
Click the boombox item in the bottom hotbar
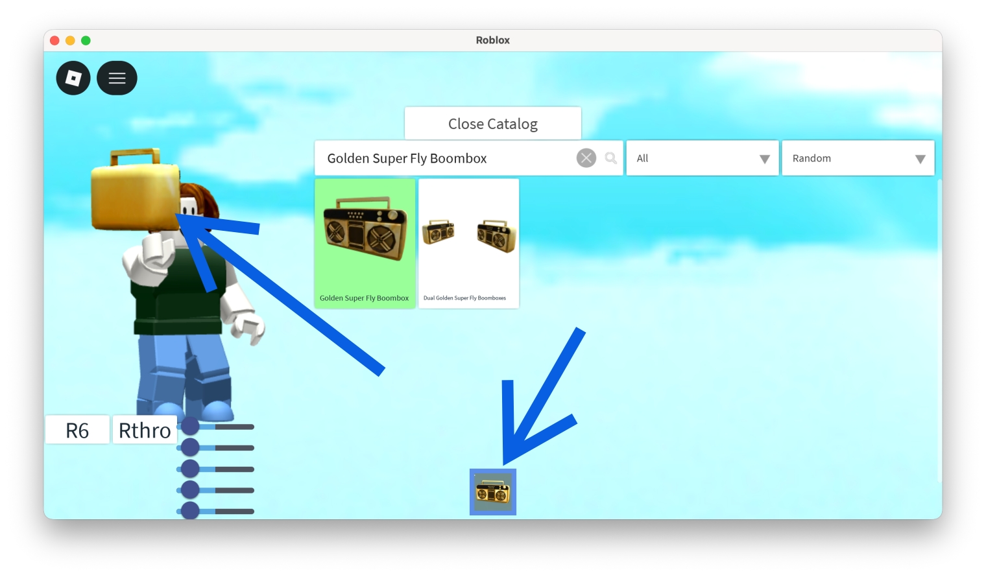(492, 491)
